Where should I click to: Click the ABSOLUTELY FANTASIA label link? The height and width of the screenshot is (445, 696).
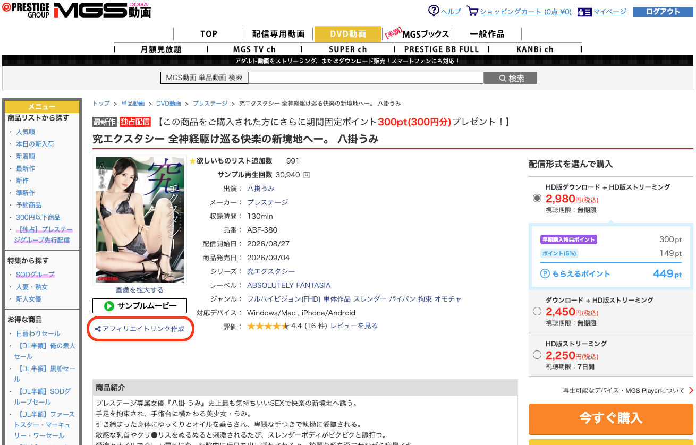(x=288, y=285)
